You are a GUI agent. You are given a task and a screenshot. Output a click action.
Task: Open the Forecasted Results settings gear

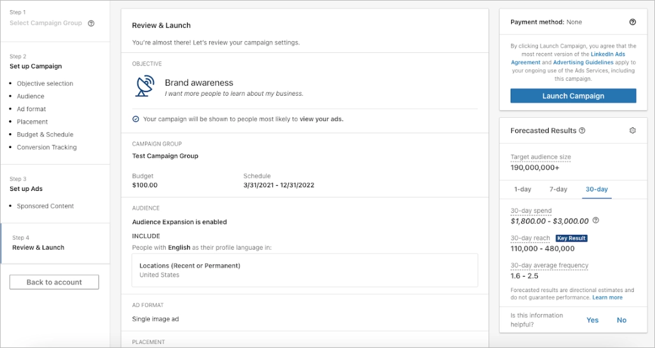click(632, 130)
